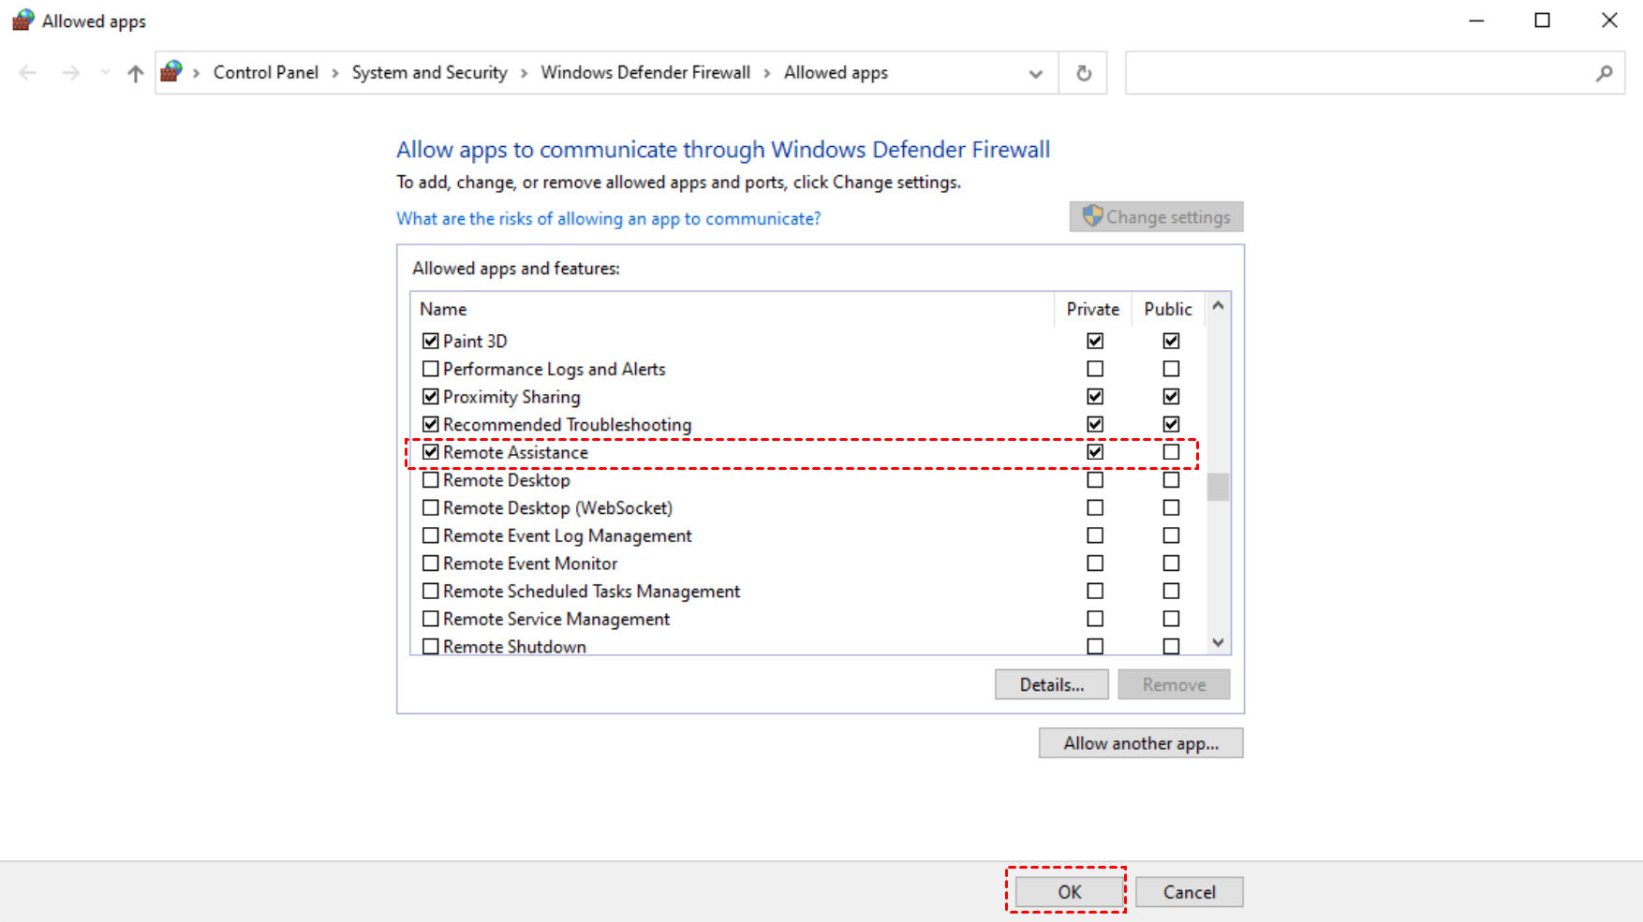Viewport: 1643px width, 922px height.
Task: Open the risks of allowing an app link
Action: point(608,219)
